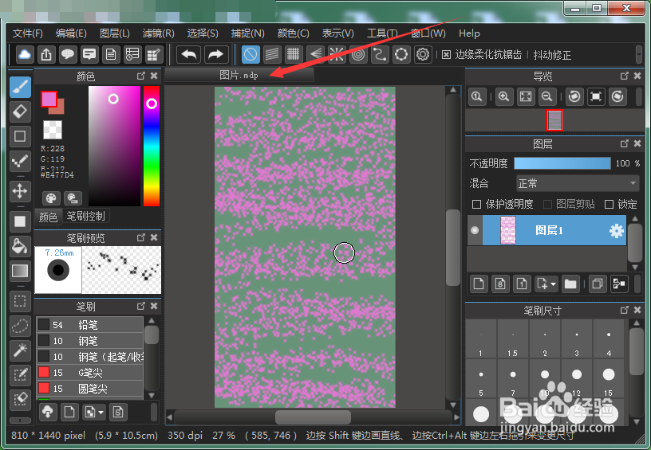
Task: Enable radial snap
Action: point(337,54)
